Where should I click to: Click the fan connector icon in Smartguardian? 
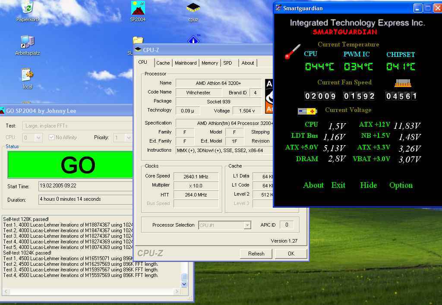pyautogui.click(x=403, y=83)
